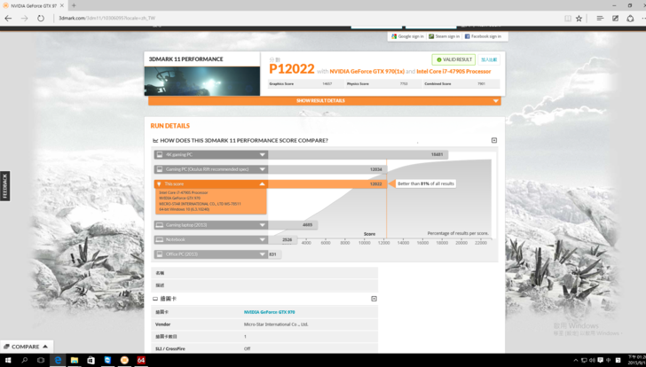Open Task View on the taskbar
The image size is (646, 367).
41,360
